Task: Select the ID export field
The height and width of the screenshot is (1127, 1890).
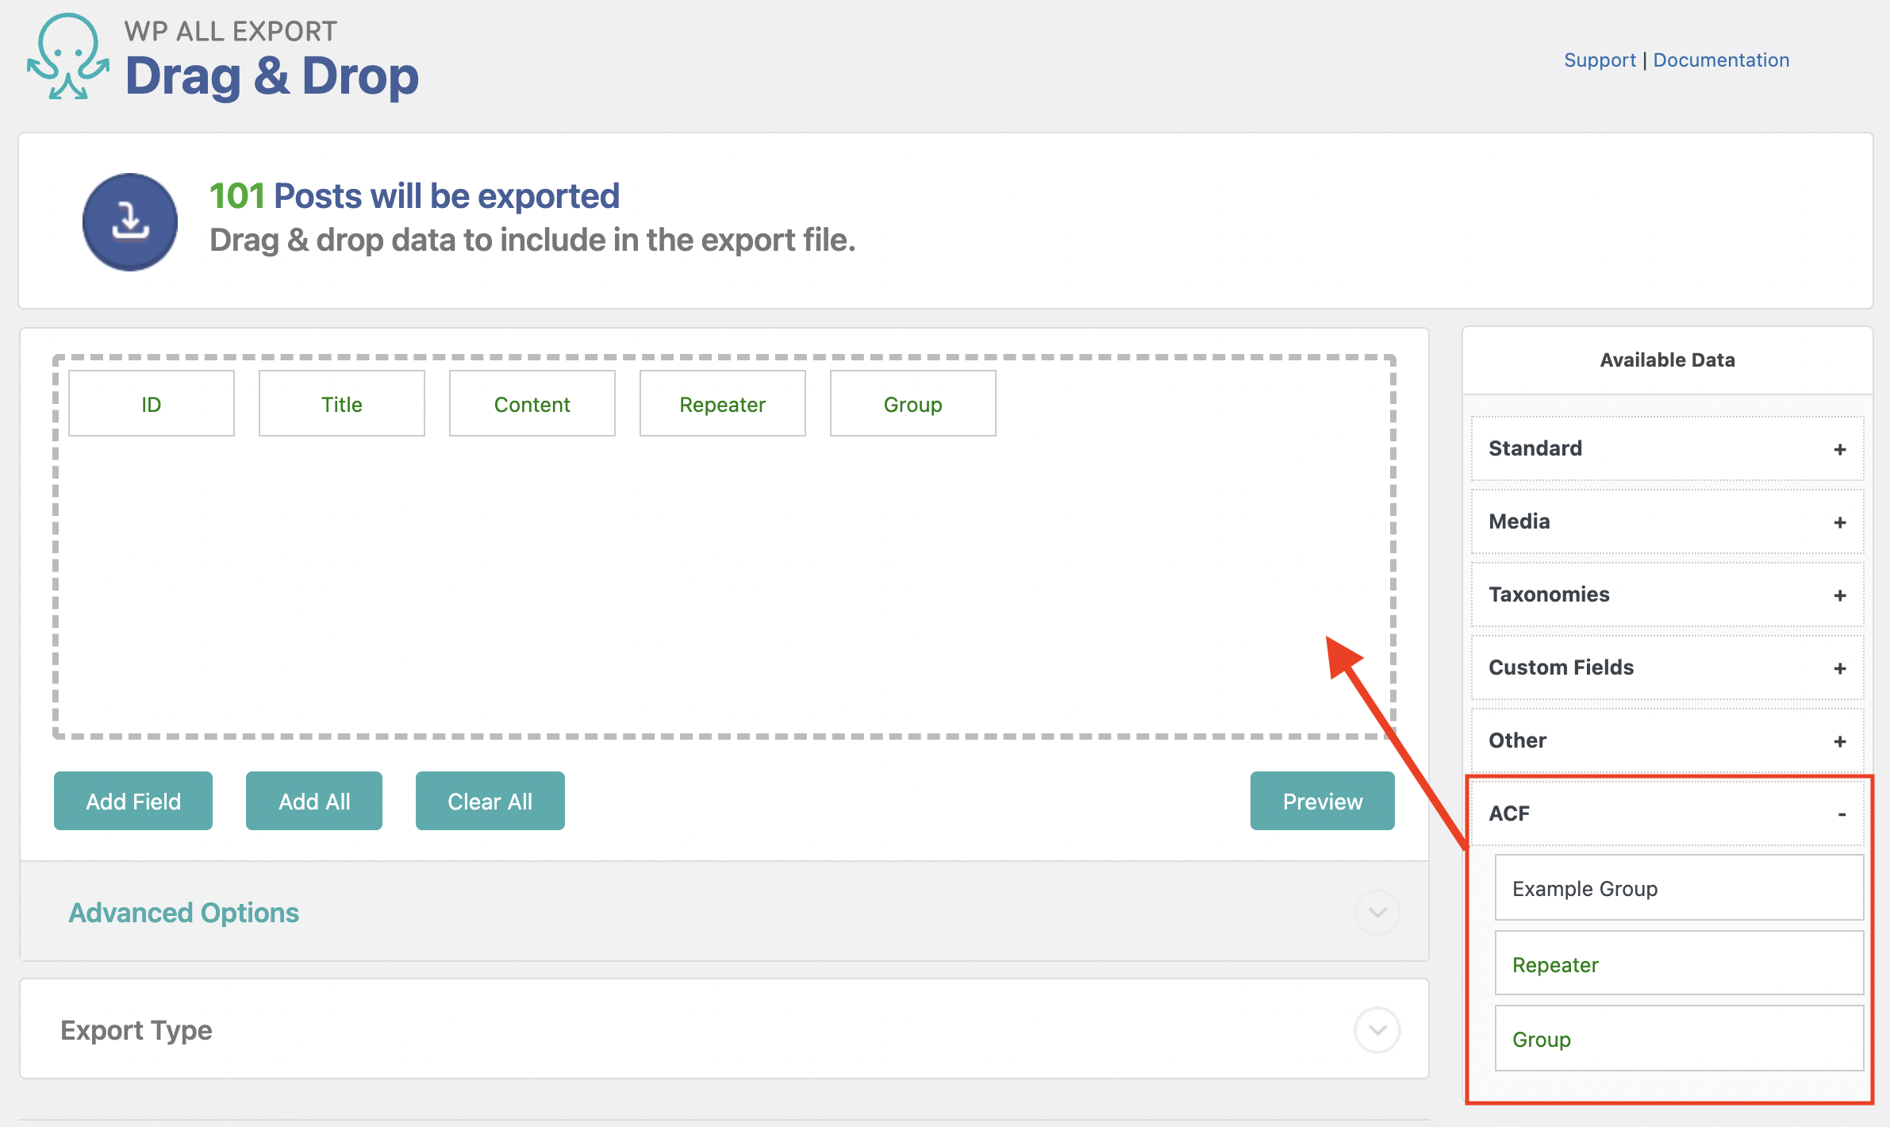Action: point(151,403)
